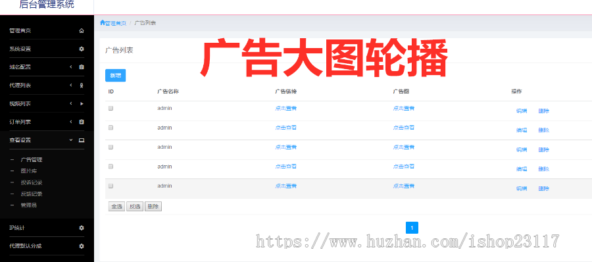
Task: Tick the checkbox in the second admin row
Action: tap(111, 128)
